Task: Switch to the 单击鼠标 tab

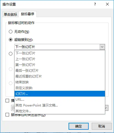Action: [10, 14]
